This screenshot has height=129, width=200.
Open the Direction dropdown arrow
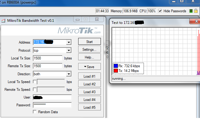69,74
